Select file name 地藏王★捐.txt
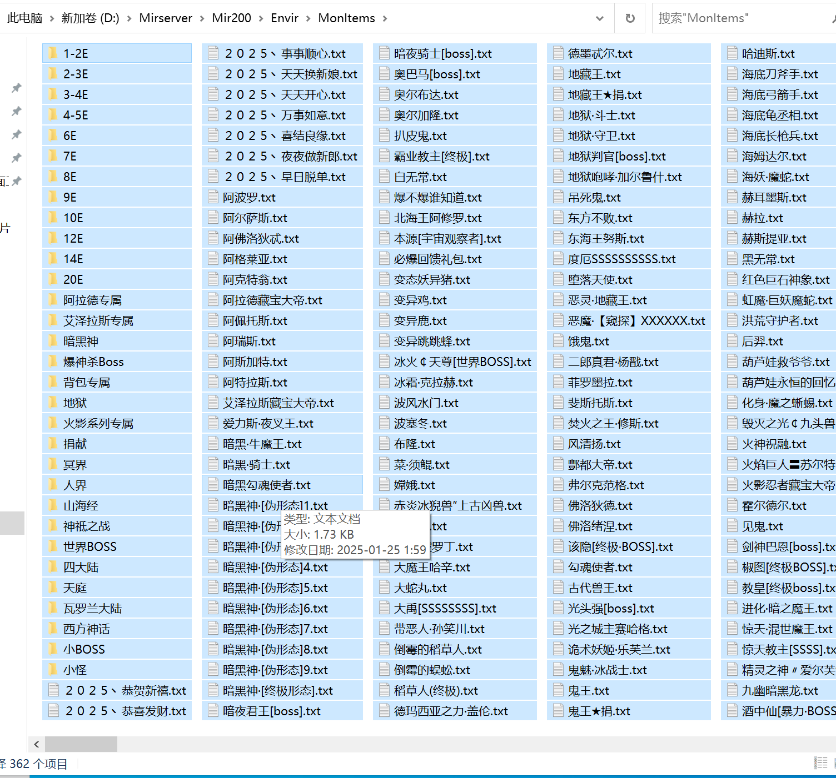836x778 pixels. coord(605,94)
